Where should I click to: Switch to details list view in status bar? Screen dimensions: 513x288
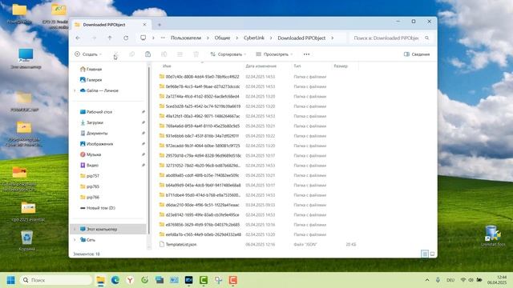point(425,254)
